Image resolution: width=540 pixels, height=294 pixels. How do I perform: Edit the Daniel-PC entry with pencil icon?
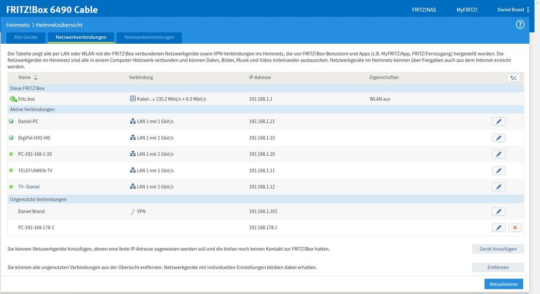point(499,122)
